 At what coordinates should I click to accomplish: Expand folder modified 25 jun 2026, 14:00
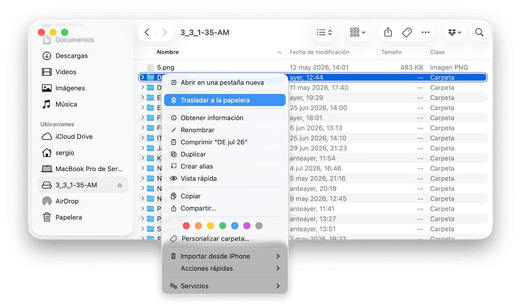tap(143, 108)
